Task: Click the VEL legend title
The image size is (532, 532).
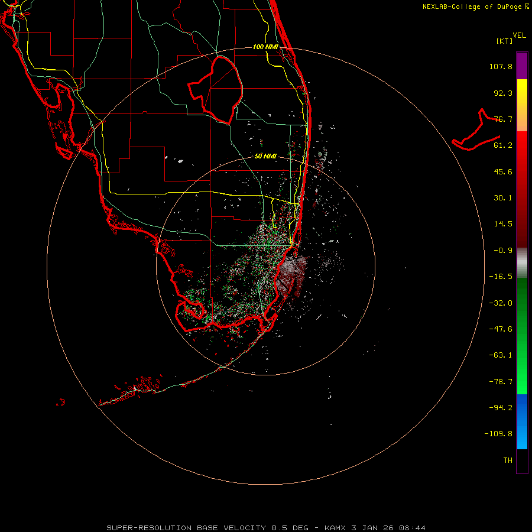Action: [519, 35]
